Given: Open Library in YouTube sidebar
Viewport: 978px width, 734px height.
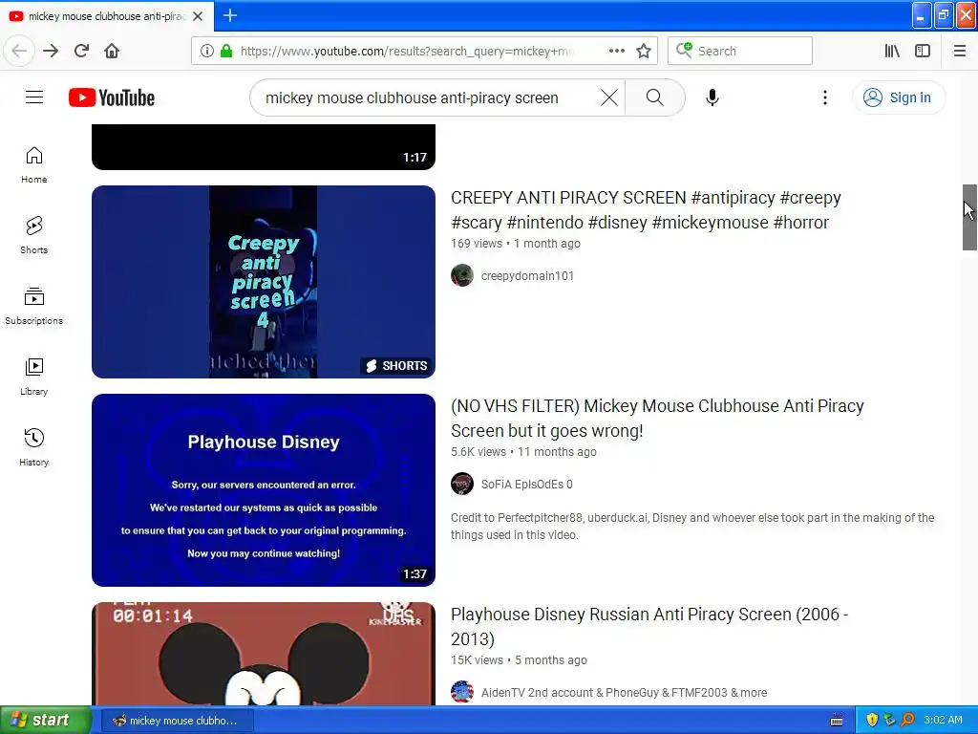Looking at the screenshot, I should pos(34,377).
